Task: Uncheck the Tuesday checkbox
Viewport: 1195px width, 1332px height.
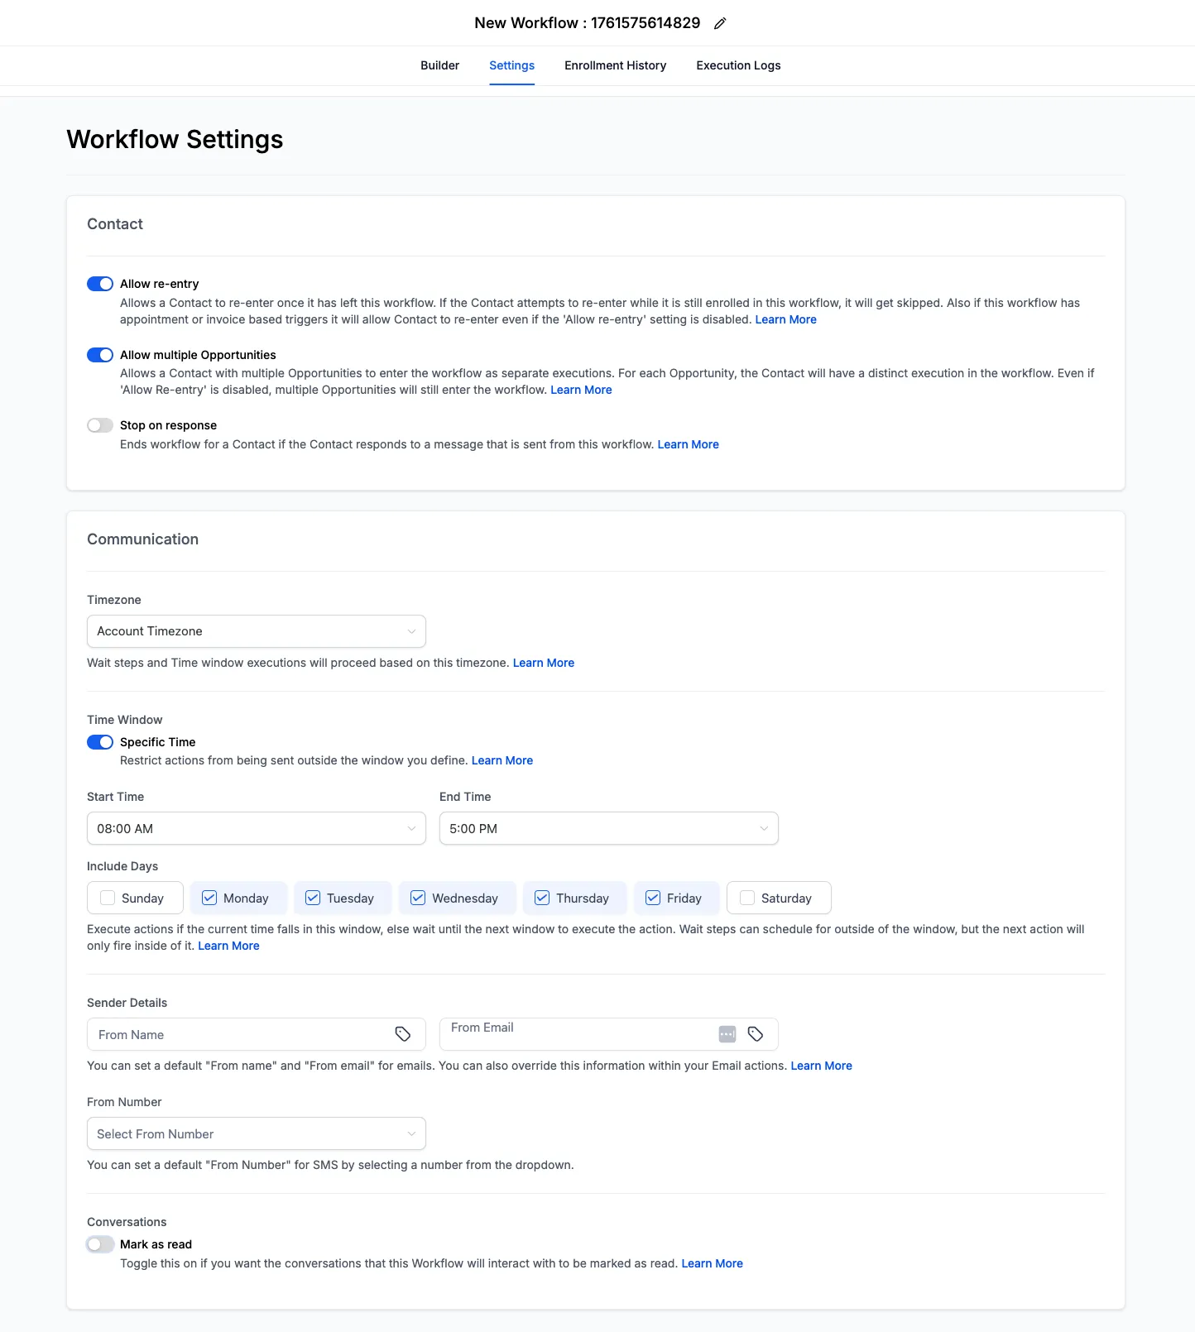Action: pyautogui.click(x=313, y=898)
